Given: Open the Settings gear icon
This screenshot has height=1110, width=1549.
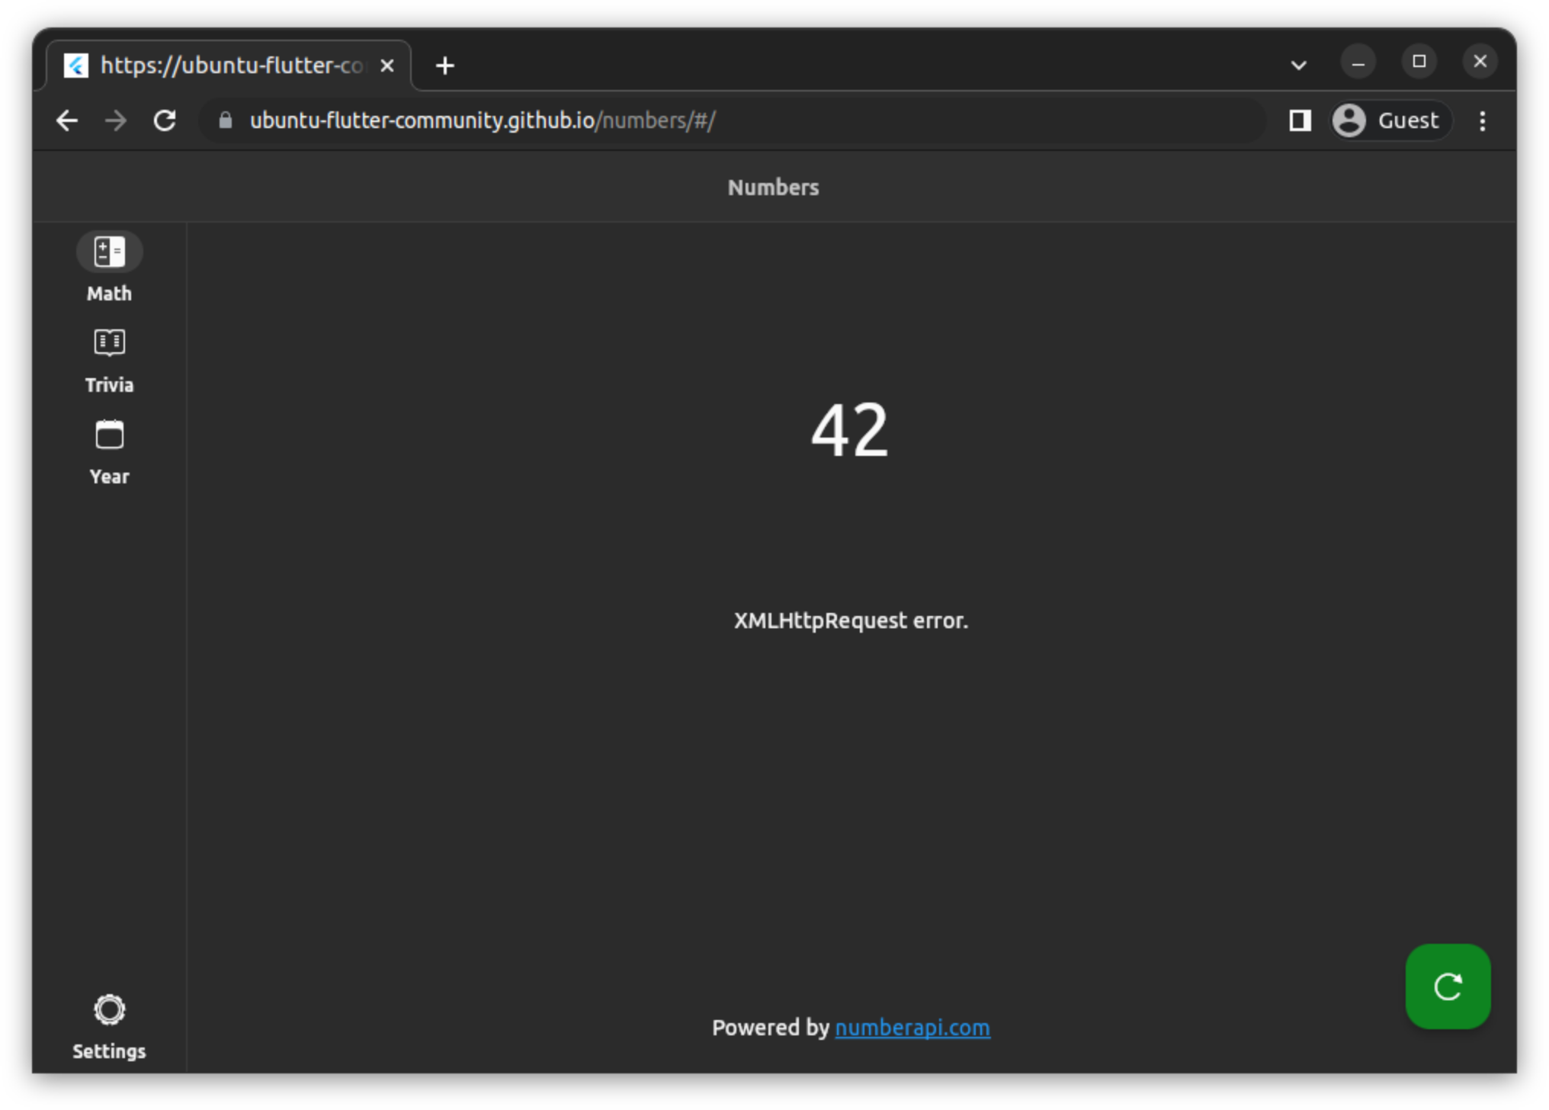Looking at the screenshot, I should coord(109,1010).
